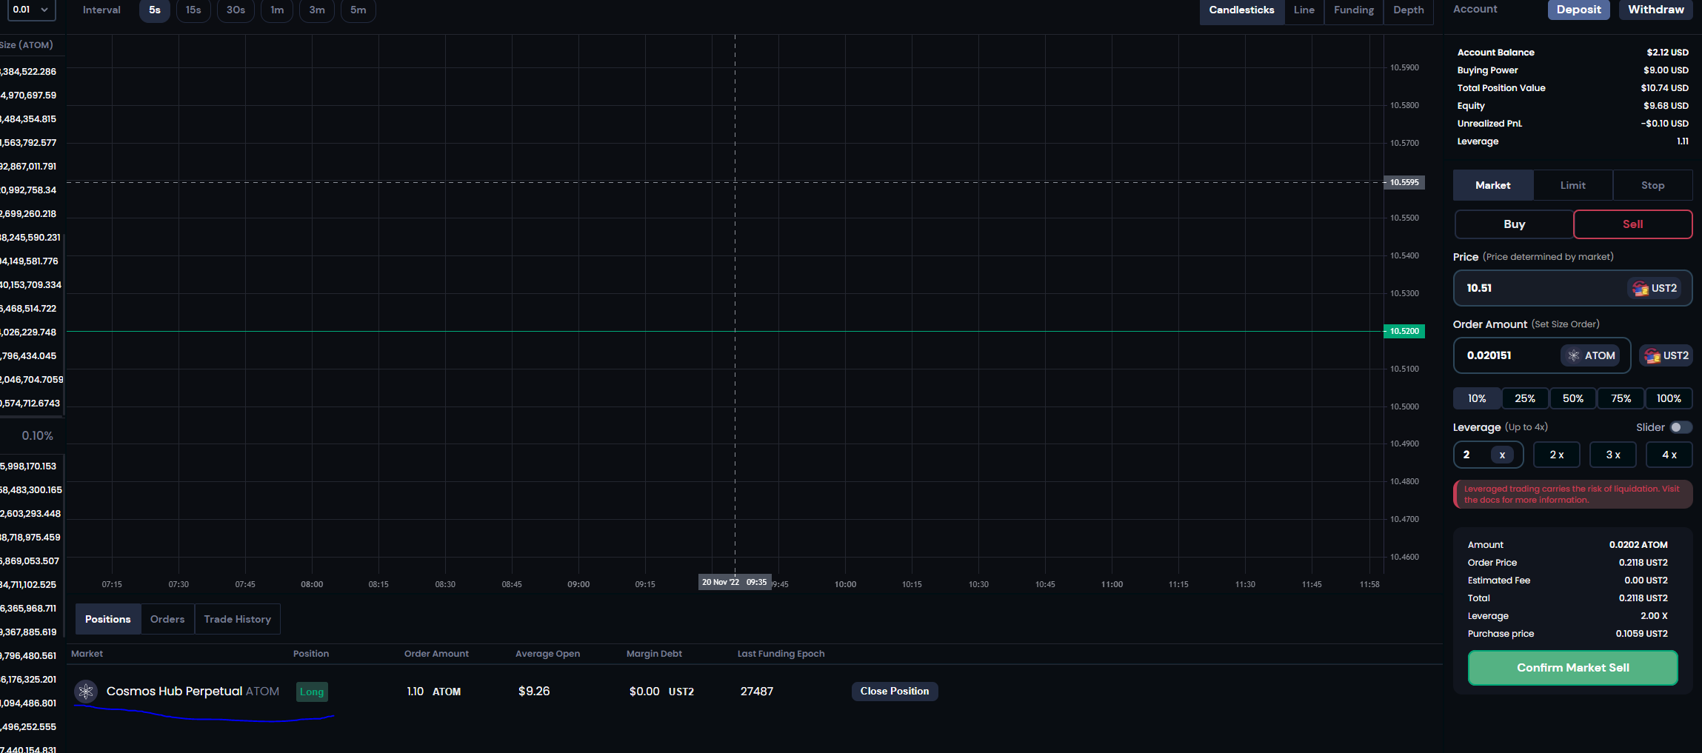
Task: Click the Price input field showing 10.51
Action: point(1573,288)
